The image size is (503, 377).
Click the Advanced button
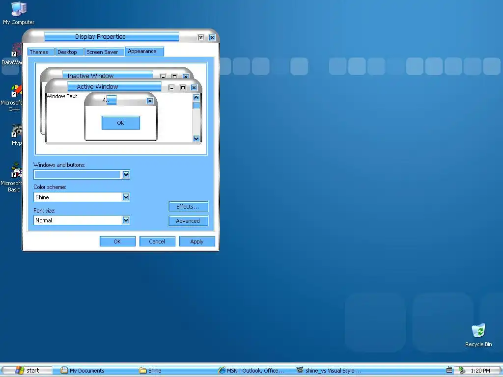pyautogui.click(x=188, y=220)
